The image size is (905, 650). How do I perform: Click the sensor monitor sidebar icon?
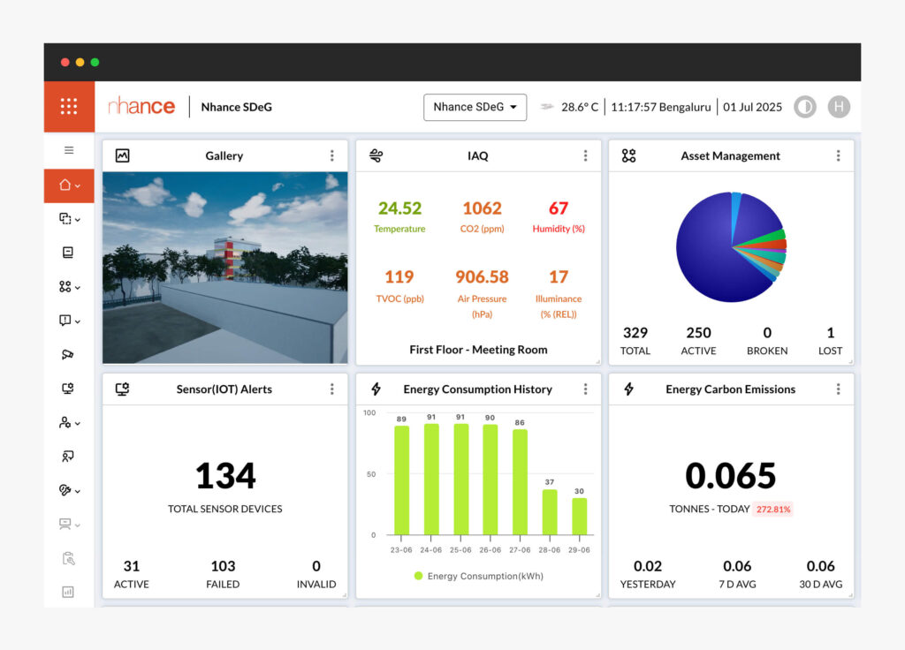tap(68, 389)
